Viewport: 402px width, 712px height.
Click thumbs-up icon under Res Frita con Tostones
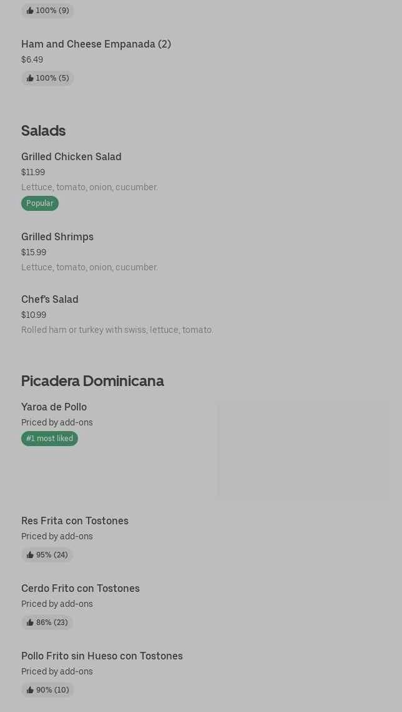pyautogui.click(x=30, y=555)
